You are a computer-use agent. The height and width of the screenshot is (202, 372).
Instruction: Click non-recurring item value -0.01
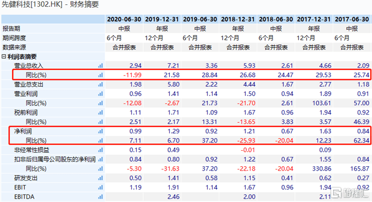[247, 150]
